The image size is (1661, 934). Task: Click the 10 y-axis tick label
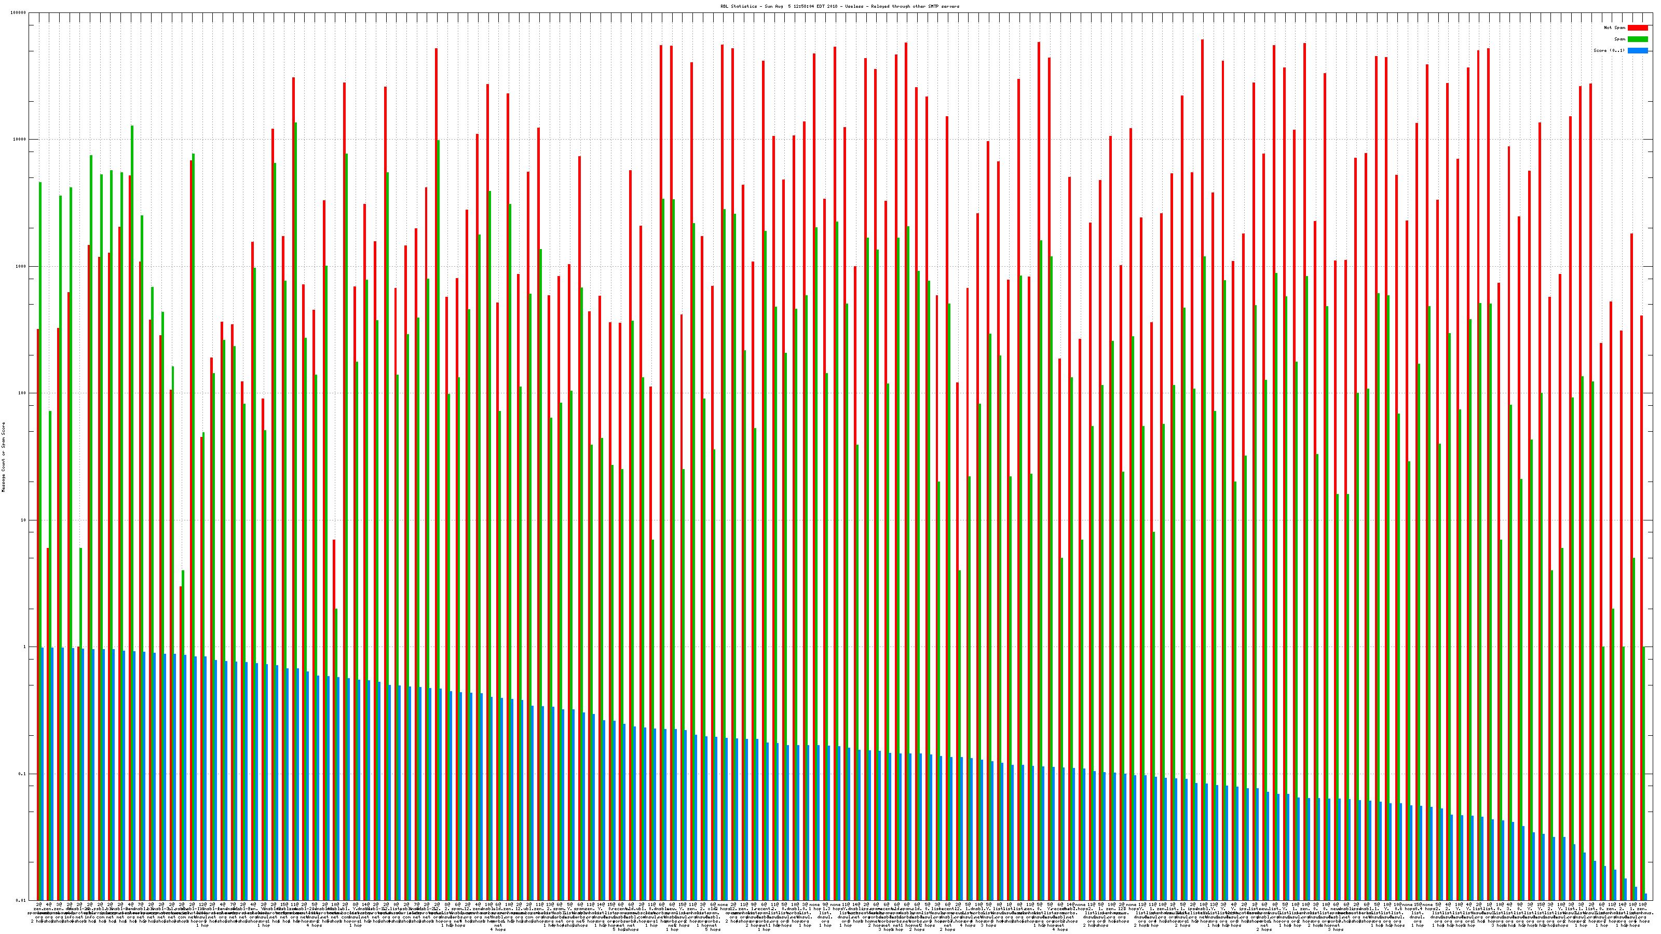(24, 520)
